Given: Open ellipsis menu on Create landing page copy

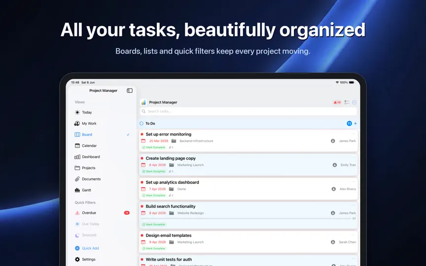Looking at the screenshot, I should pos(353,157).
